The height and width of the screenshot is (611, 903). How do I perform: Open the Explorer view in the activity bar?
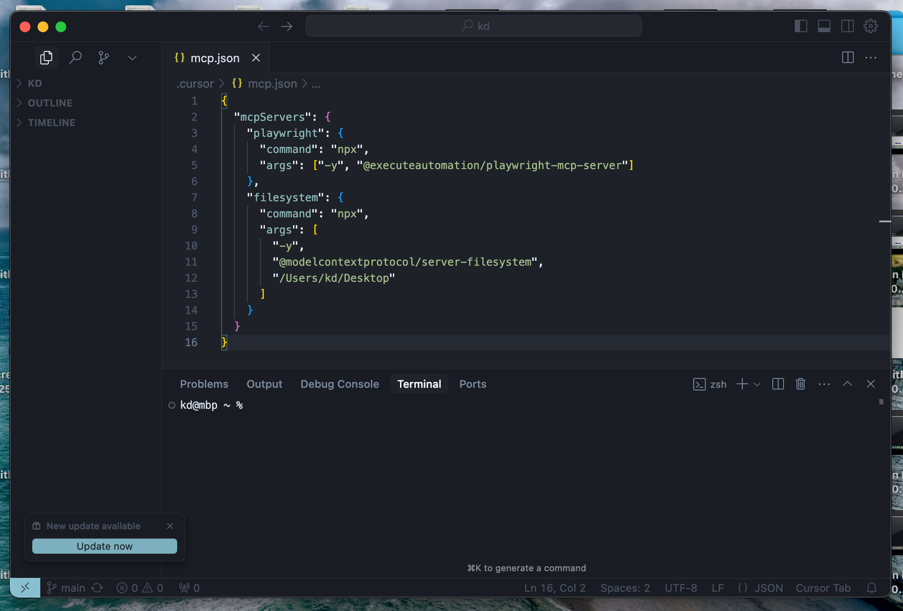(46, 57)
